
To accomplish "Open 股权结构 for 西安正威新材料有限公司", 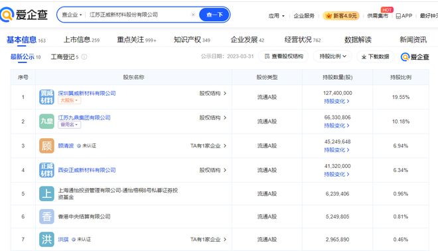I will 213,170.
